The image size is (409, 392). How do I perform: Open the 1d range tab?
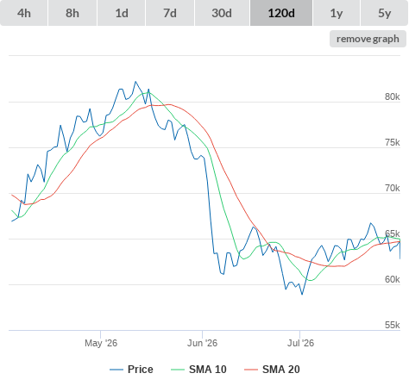tap(122, 13)
